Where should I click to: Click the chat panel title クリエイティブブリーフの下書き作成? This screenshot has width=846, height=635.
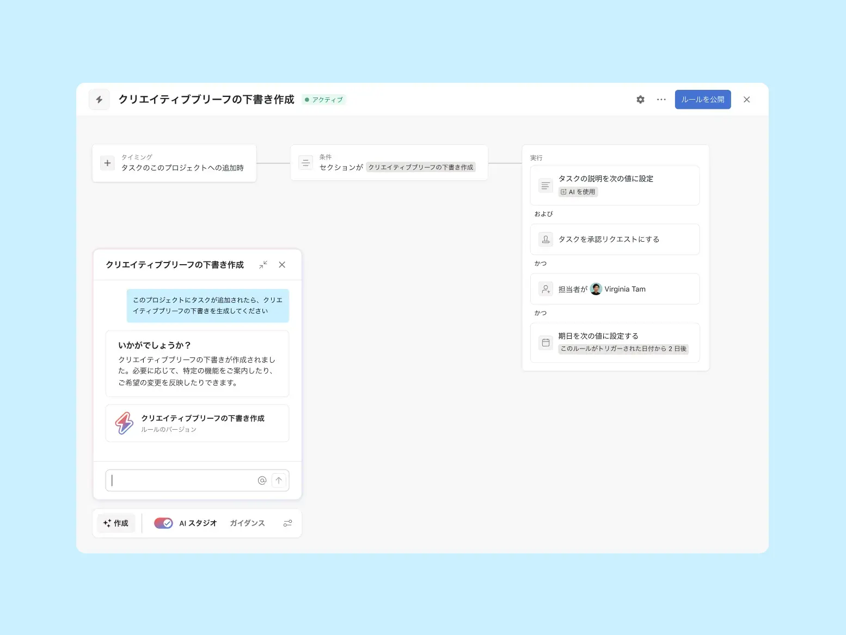(175, 265)
